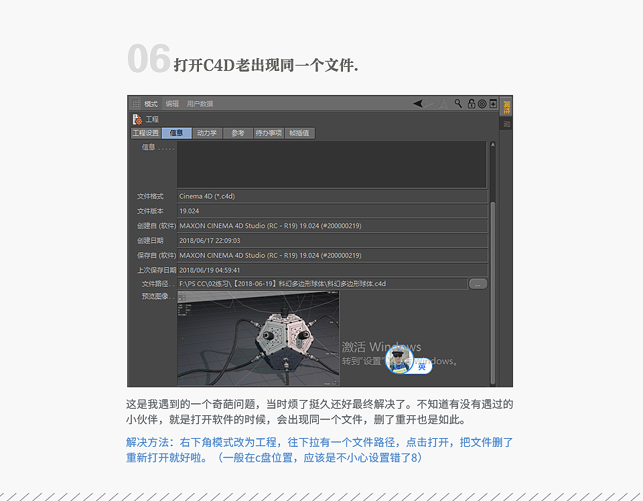
Task: Click the 创建自 (软件) value field
Action: tap(333, 225)
